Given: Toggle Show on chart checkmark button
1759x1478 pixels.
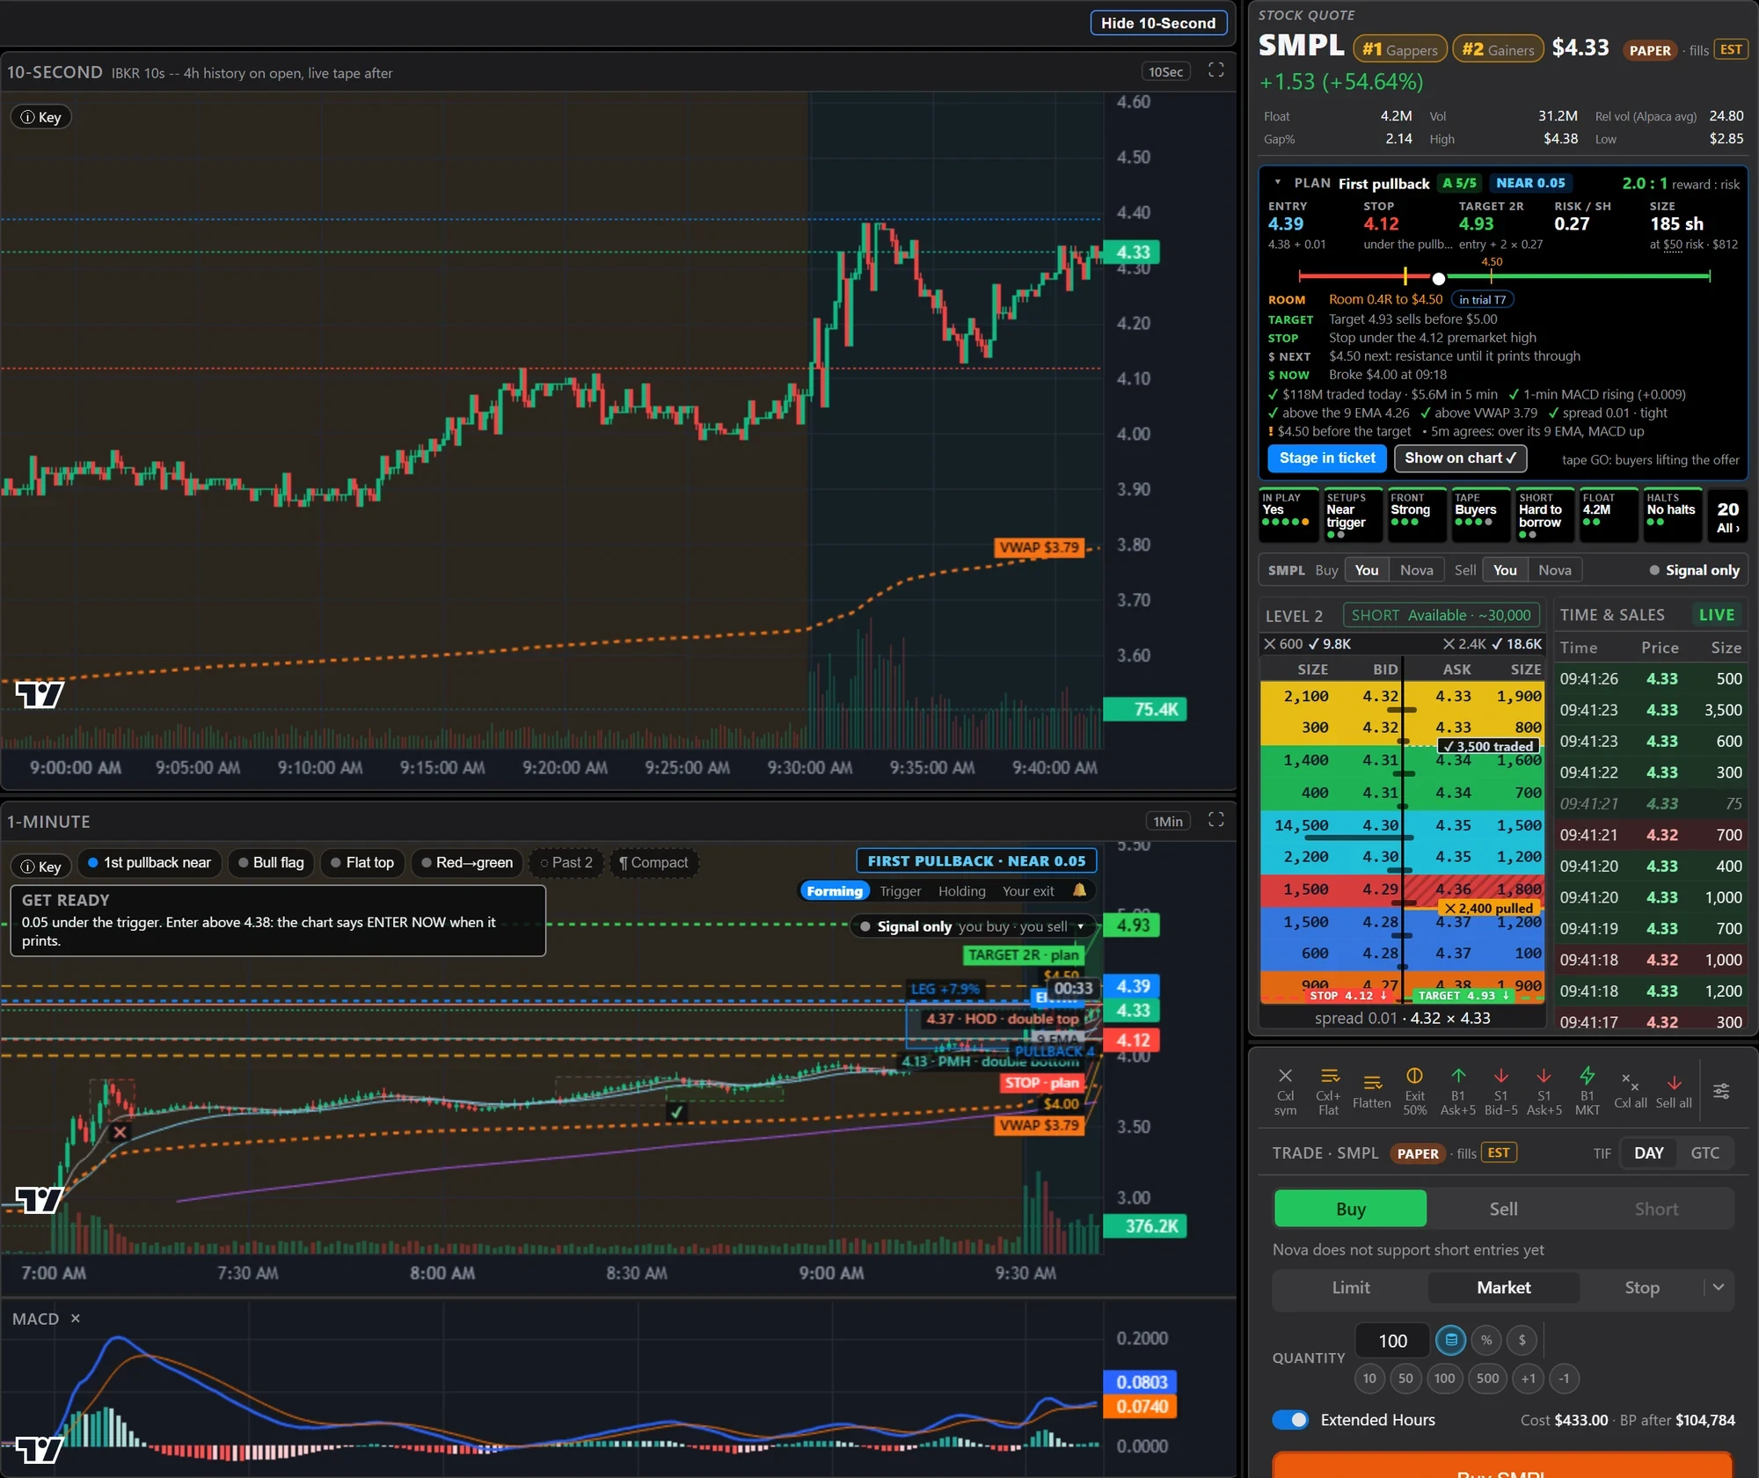Looking at the screenshot, I should click(1460, 458).
